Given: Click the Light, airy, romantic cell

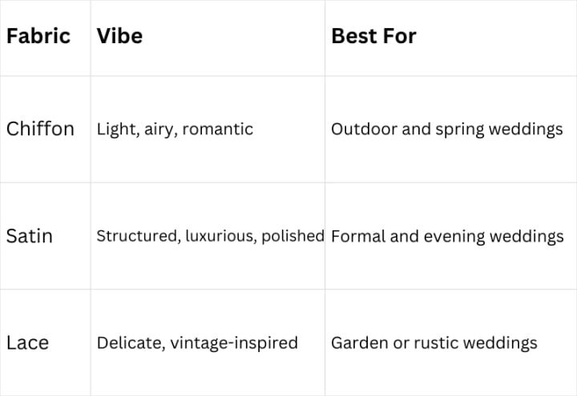Looking at the screenshot, I should tap(208, 130).
